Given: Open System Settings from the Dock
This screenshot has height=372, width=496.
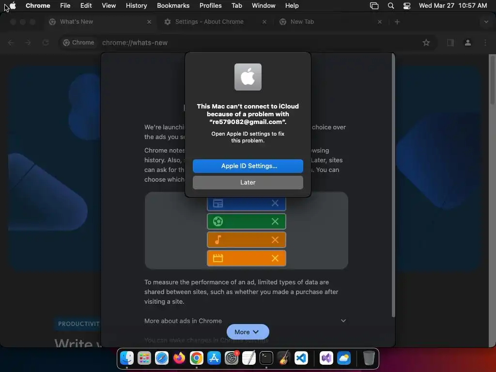Looking at the screenshot, I should [x=232, y=358].
